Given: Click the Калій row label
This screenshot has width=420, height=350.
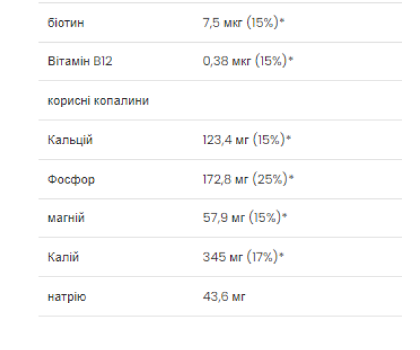Looking at the screenshot, I should click(63, 258).
